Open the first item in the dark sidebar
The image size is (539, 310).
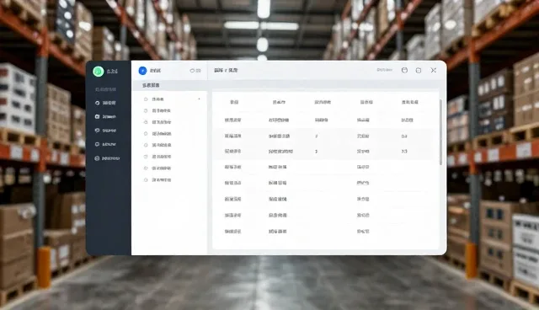105,103
